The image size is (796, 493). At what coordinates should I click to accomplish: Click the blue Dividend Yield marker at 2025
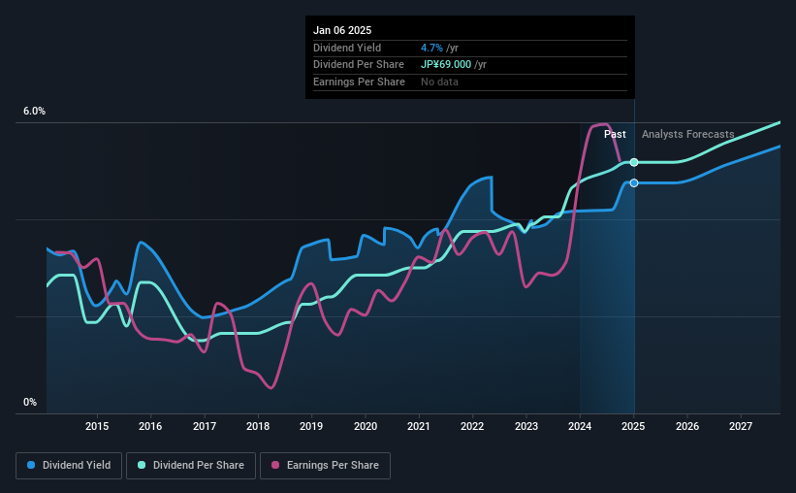[634, 183]
